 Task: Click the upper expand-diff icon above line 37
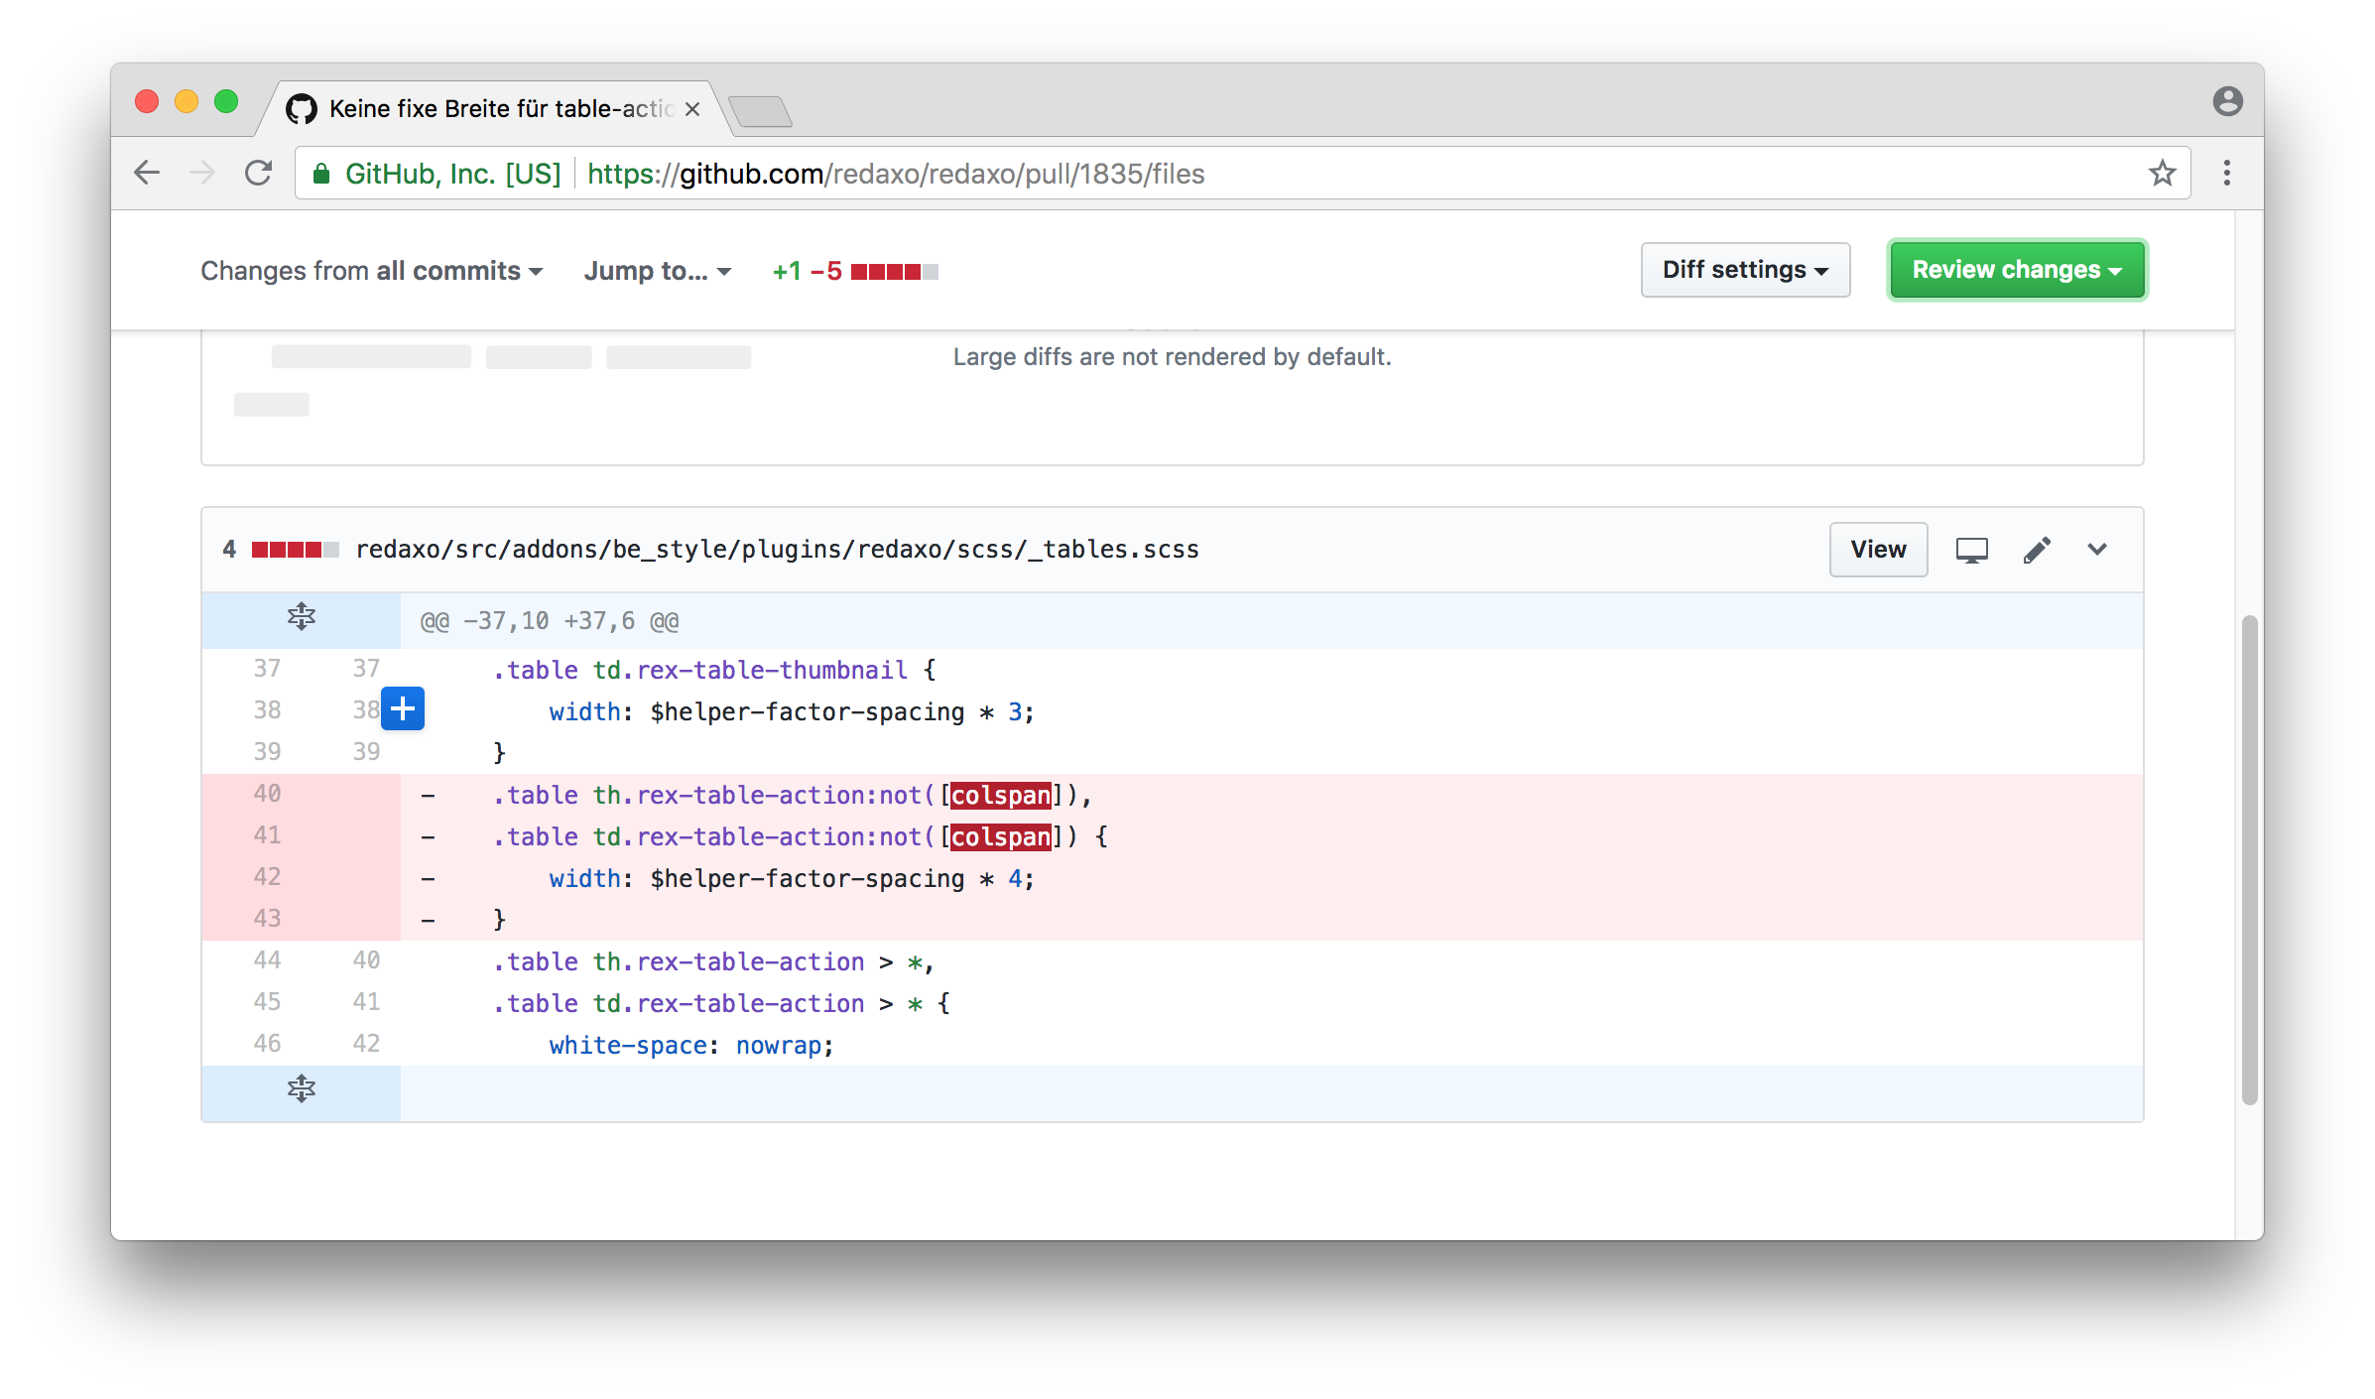coord(302,617)
